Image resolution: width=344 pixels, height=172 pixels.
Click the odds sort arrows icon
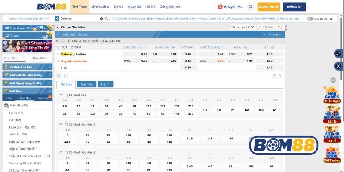(280, 27)
